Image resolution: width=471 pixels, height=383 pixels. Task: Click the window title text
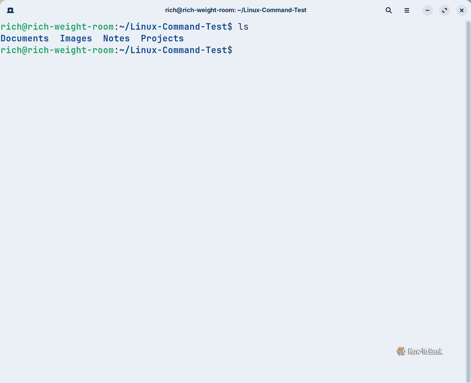tap(235, 10)
